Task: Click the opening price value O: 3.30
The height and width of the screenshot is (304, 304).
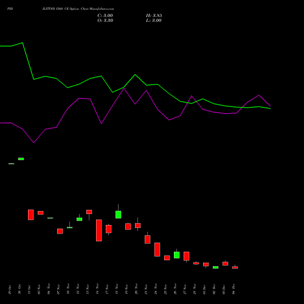Action: (105, 21)
